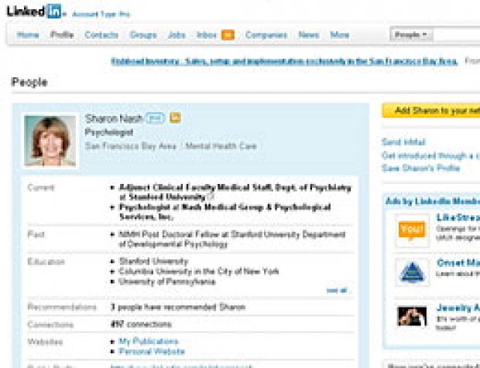480x368 pixels.
Task: Click Get introduced through a connection
Action: click(x=431, y=156)
